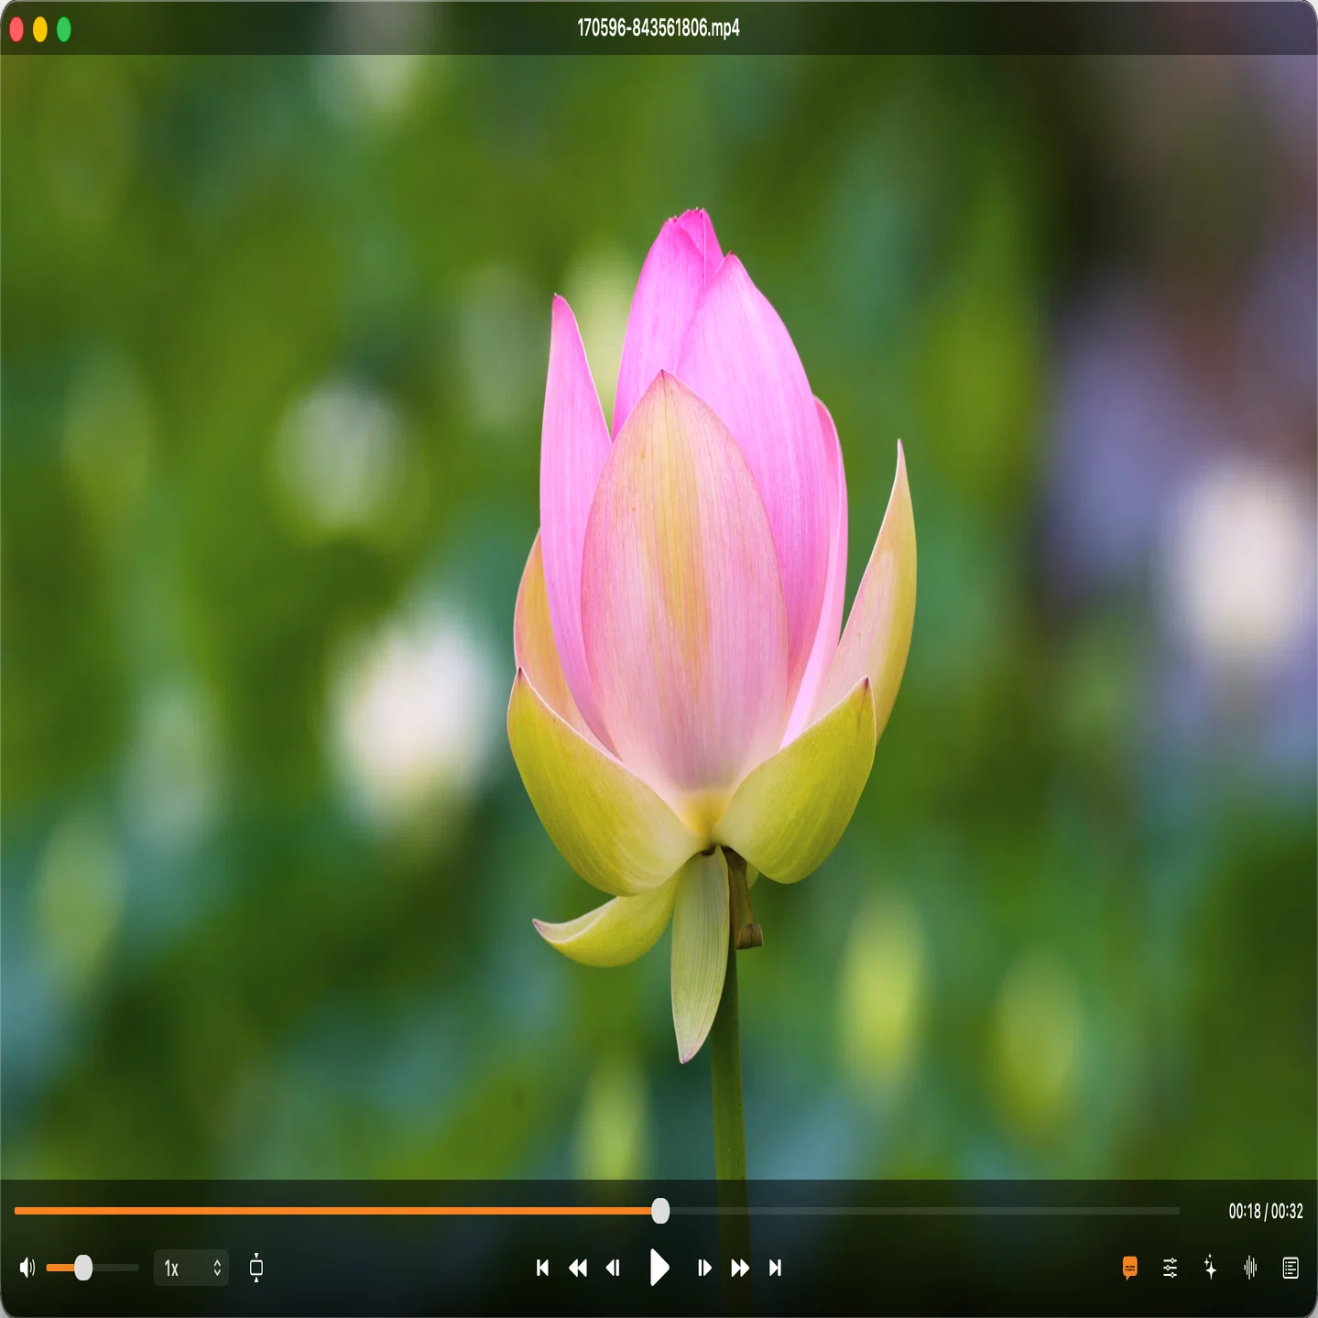Viewport: 1318px width, 1318px height.
Task: Open the audio waveform icon
Action: [x=1250, y=1268]
